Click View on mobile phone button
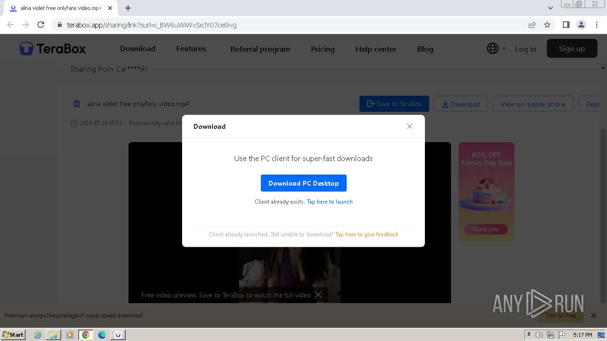The width and height of the screenshot is (607, 341). [533, 104]
